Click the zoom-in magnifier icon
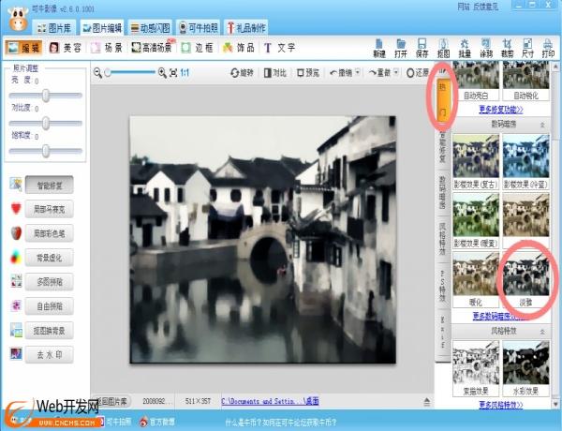The width and height of the screenshot is (562, 431). [162, 72]
